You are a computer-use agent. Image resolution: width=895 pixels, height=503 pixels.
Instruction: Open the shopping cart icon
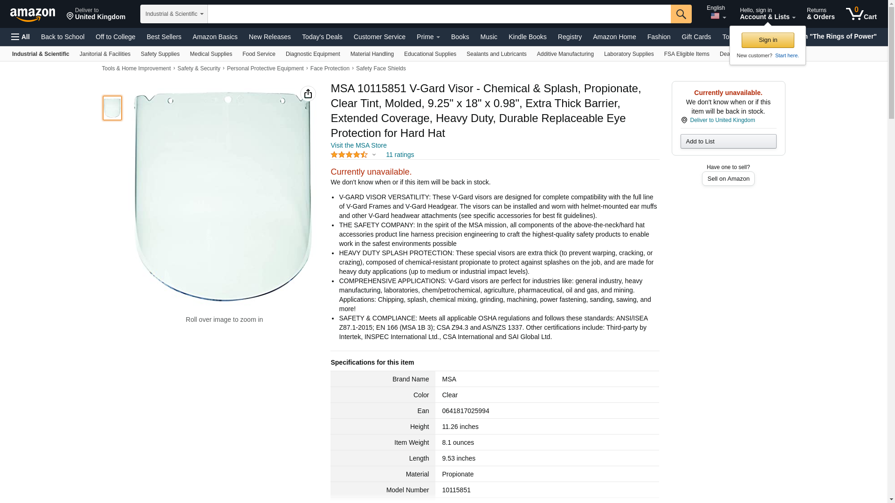(861, 14)
